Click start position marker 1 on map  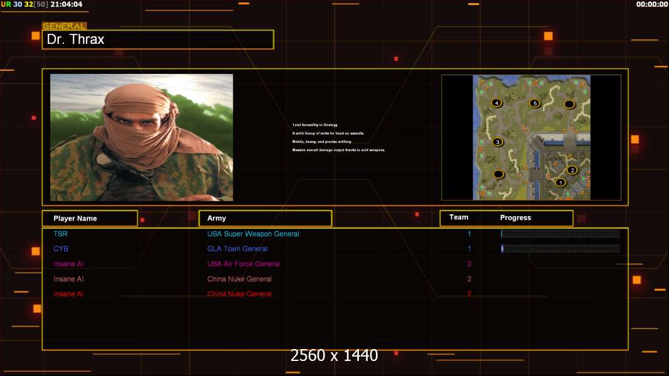pos(560,183)
